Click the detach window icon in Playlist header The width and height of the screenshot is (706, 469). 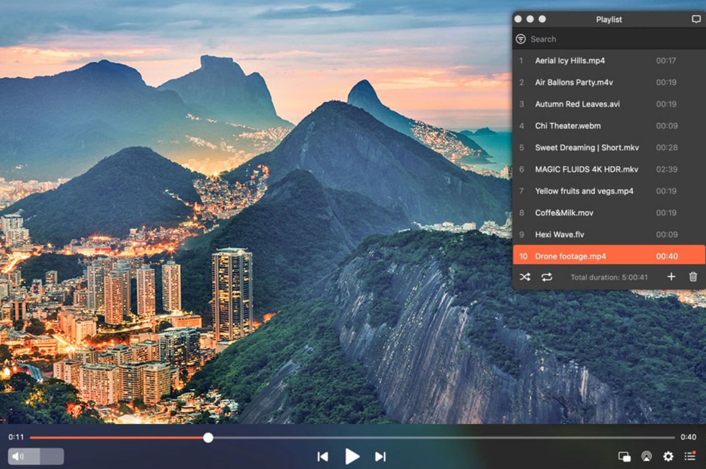click(696, 19)
